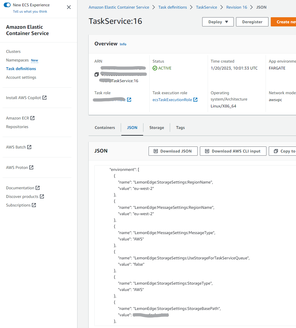Go to Clusters in the sidebar
This screenshot has width=296, height=328.
click(x=13, y=51)
